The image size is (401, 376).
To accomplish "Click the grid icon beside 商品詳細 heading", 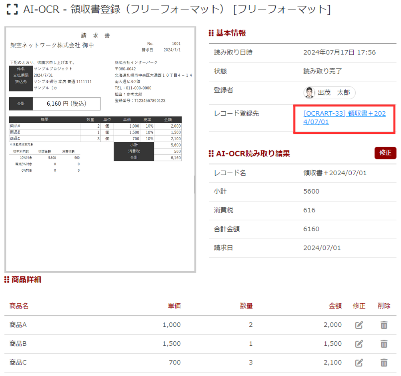I will pyautogui.click(x=7, y=279).
